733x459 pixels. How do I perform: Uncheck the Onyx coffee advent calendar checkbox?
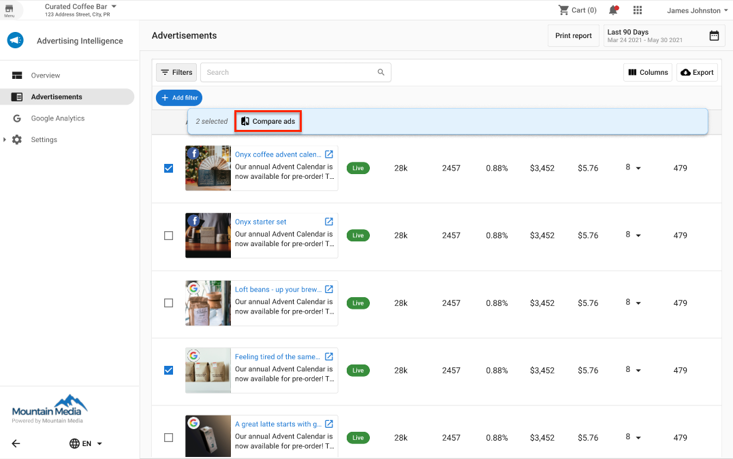168,168
